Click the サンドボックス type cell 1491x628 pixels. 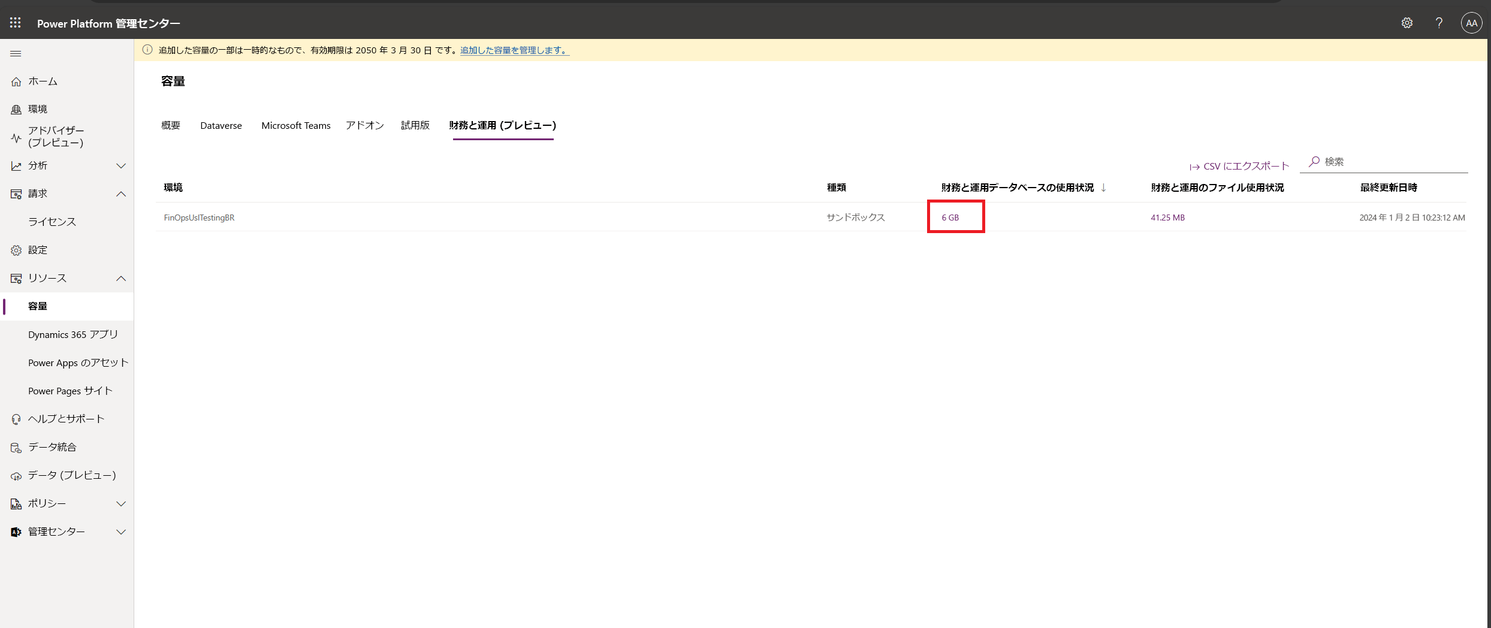(x=856, y=218)
